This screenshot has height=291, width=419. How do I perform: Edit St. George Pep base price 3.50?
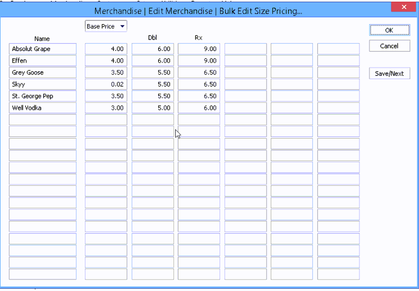click(x=106, y=96)
